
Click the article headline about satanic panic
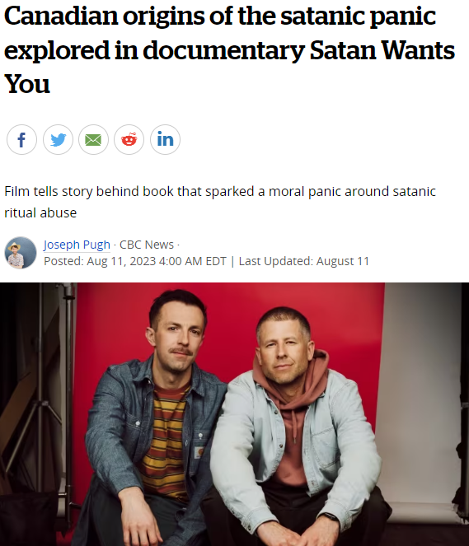(x=229, y=49)
